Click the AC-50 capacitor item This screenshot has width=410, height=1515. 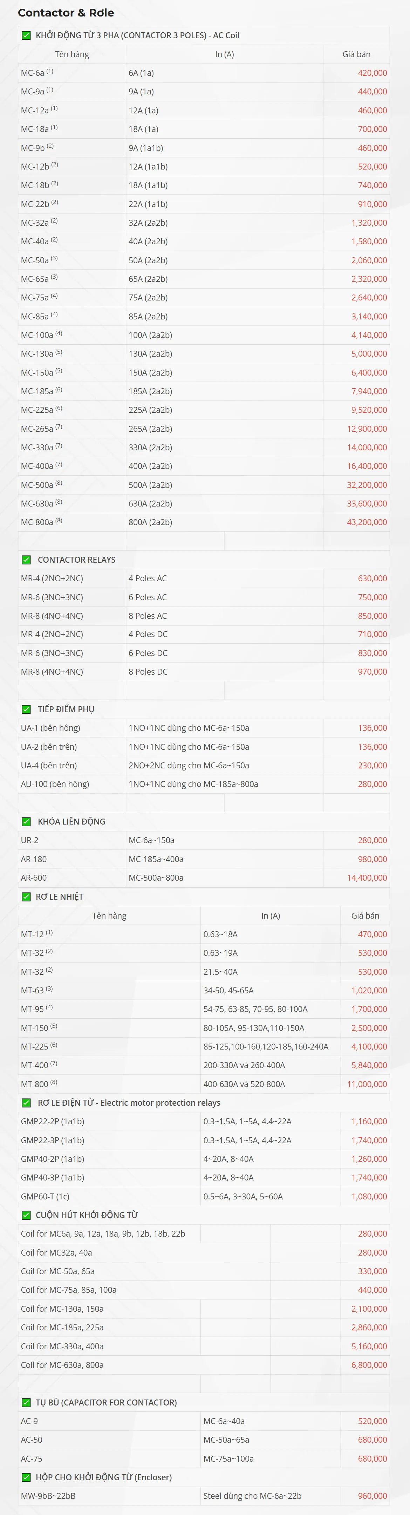[32, 1440]
